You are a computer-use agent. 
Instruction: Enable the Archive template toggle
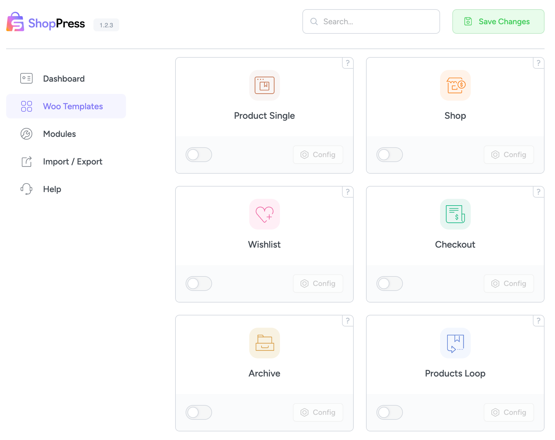199,412
